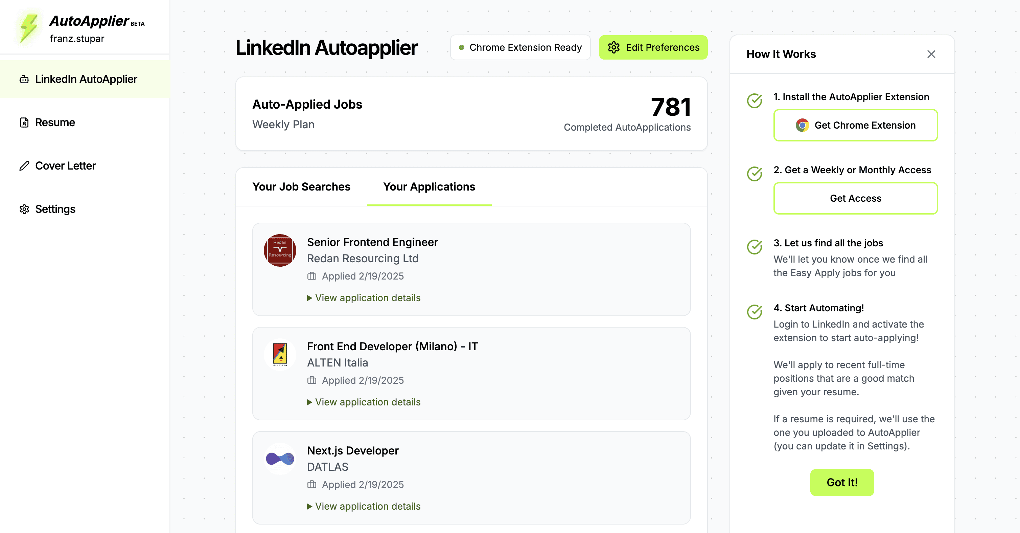1020x533 pixels.
Task: Click Get Chrome Extension button
Action: tap(855, 125)
